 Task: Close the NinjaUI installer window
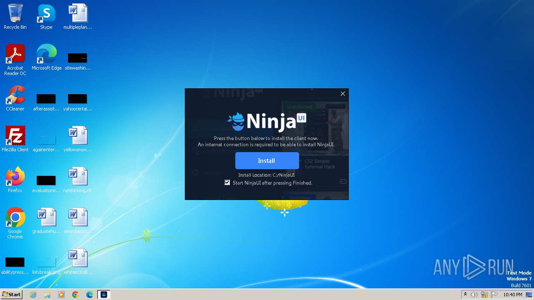pos(343,94)
